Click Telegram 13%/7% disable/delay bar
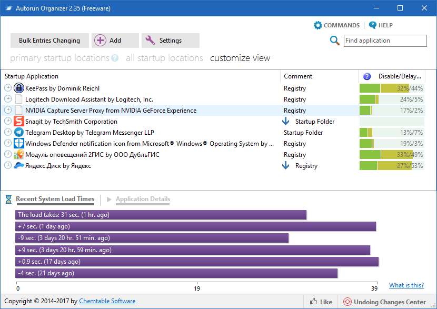 pyautogui.click(x=392, y=132)
